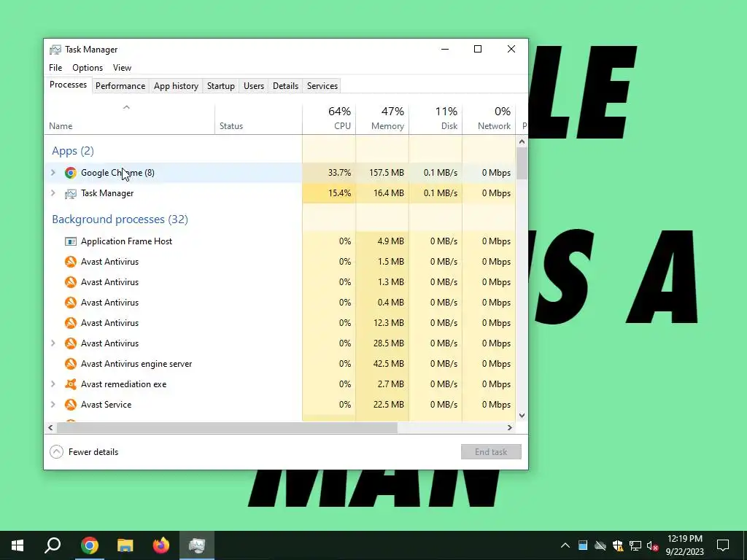Click the Fewer details link
The image size is (747, 560).
pyautogui.click(x=93, y=452)
